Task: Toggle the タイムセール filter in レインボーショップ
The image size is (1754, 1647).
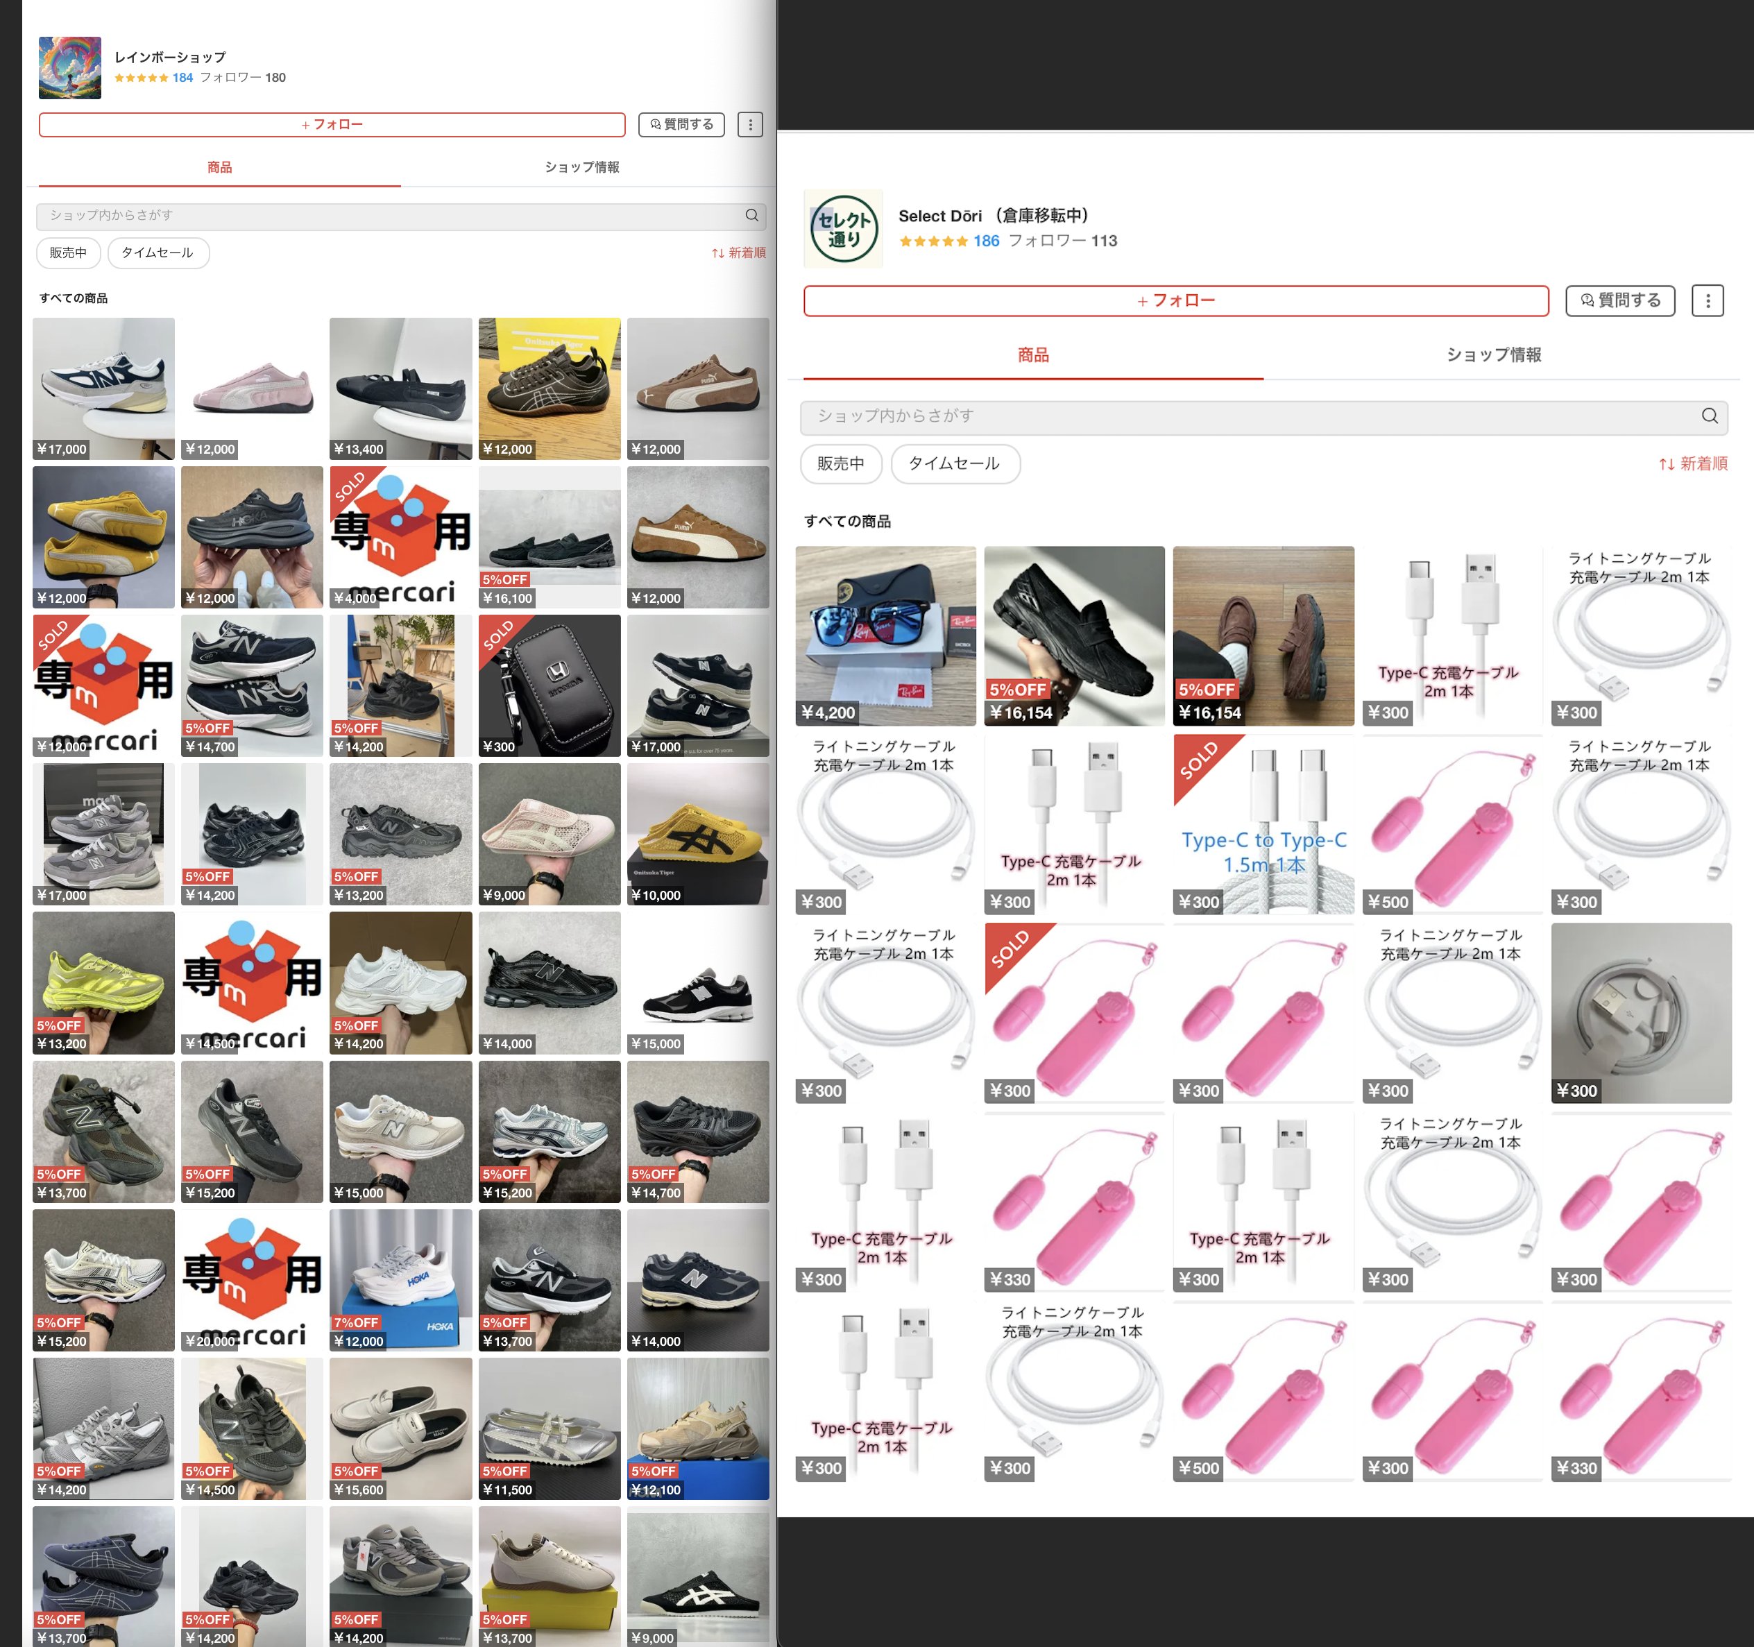Action: 157,253
